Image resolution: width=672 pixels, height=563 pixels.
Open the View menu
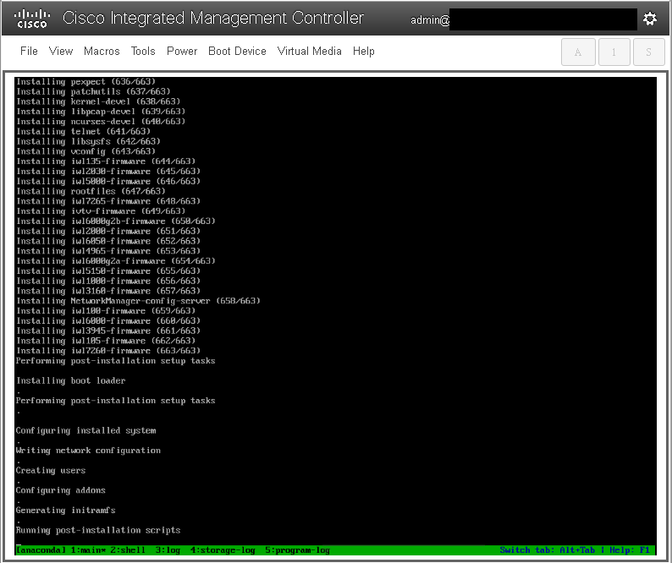(61, 51)
